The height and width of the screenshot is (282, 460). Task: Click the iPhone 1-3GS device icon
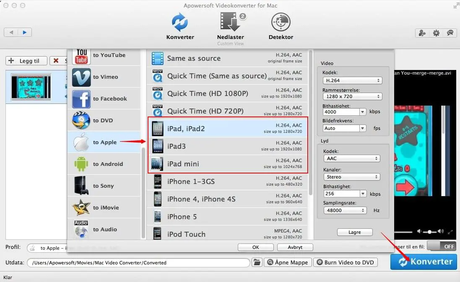[158, 181]
